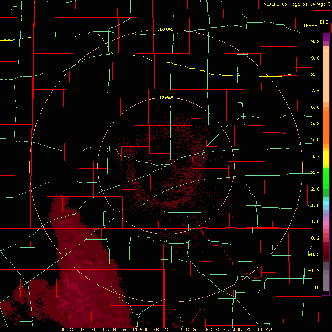
Task: Click the 2.6 scale value
Action: click(x=315, y=189)
